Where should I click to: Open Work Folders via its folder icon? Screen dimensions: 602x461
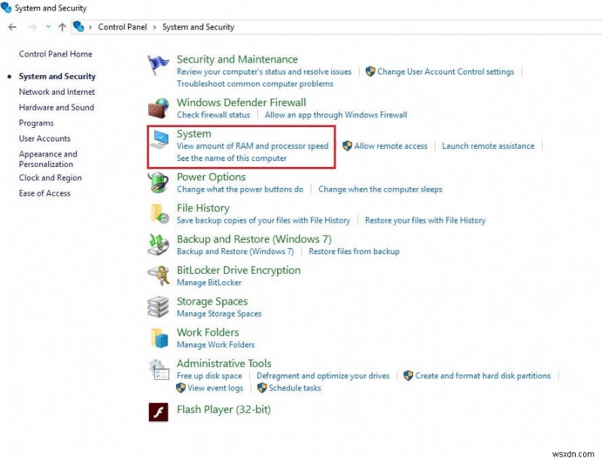coord(158,338)
